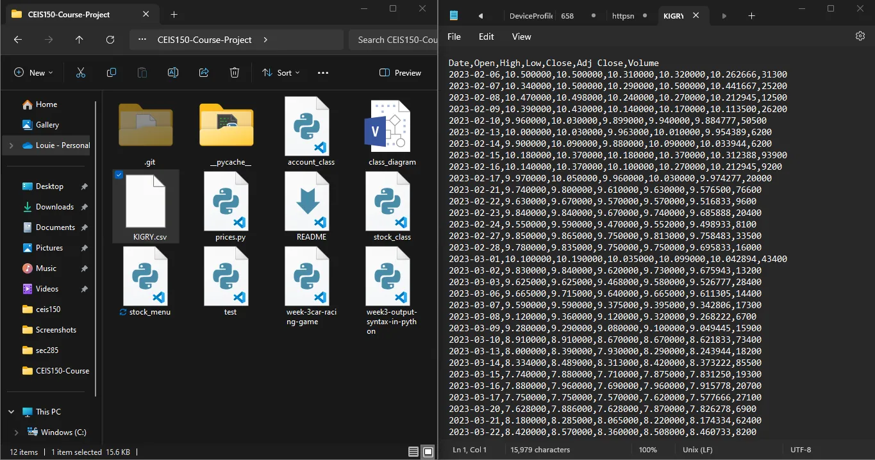Cut the selected file in Explorer toolbar
This screenshot has width=875, height=460.
[81, 73]
